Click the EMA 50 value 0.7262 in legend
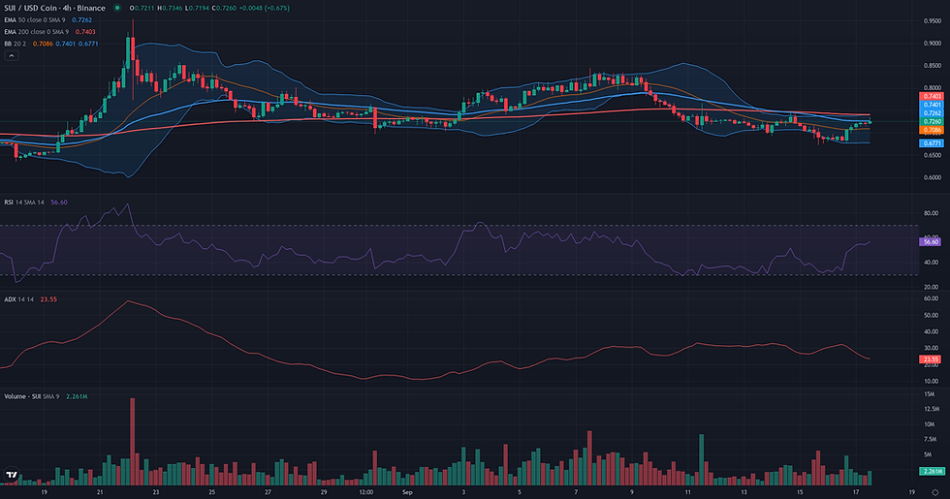950x499 pixels. point(81,20)
